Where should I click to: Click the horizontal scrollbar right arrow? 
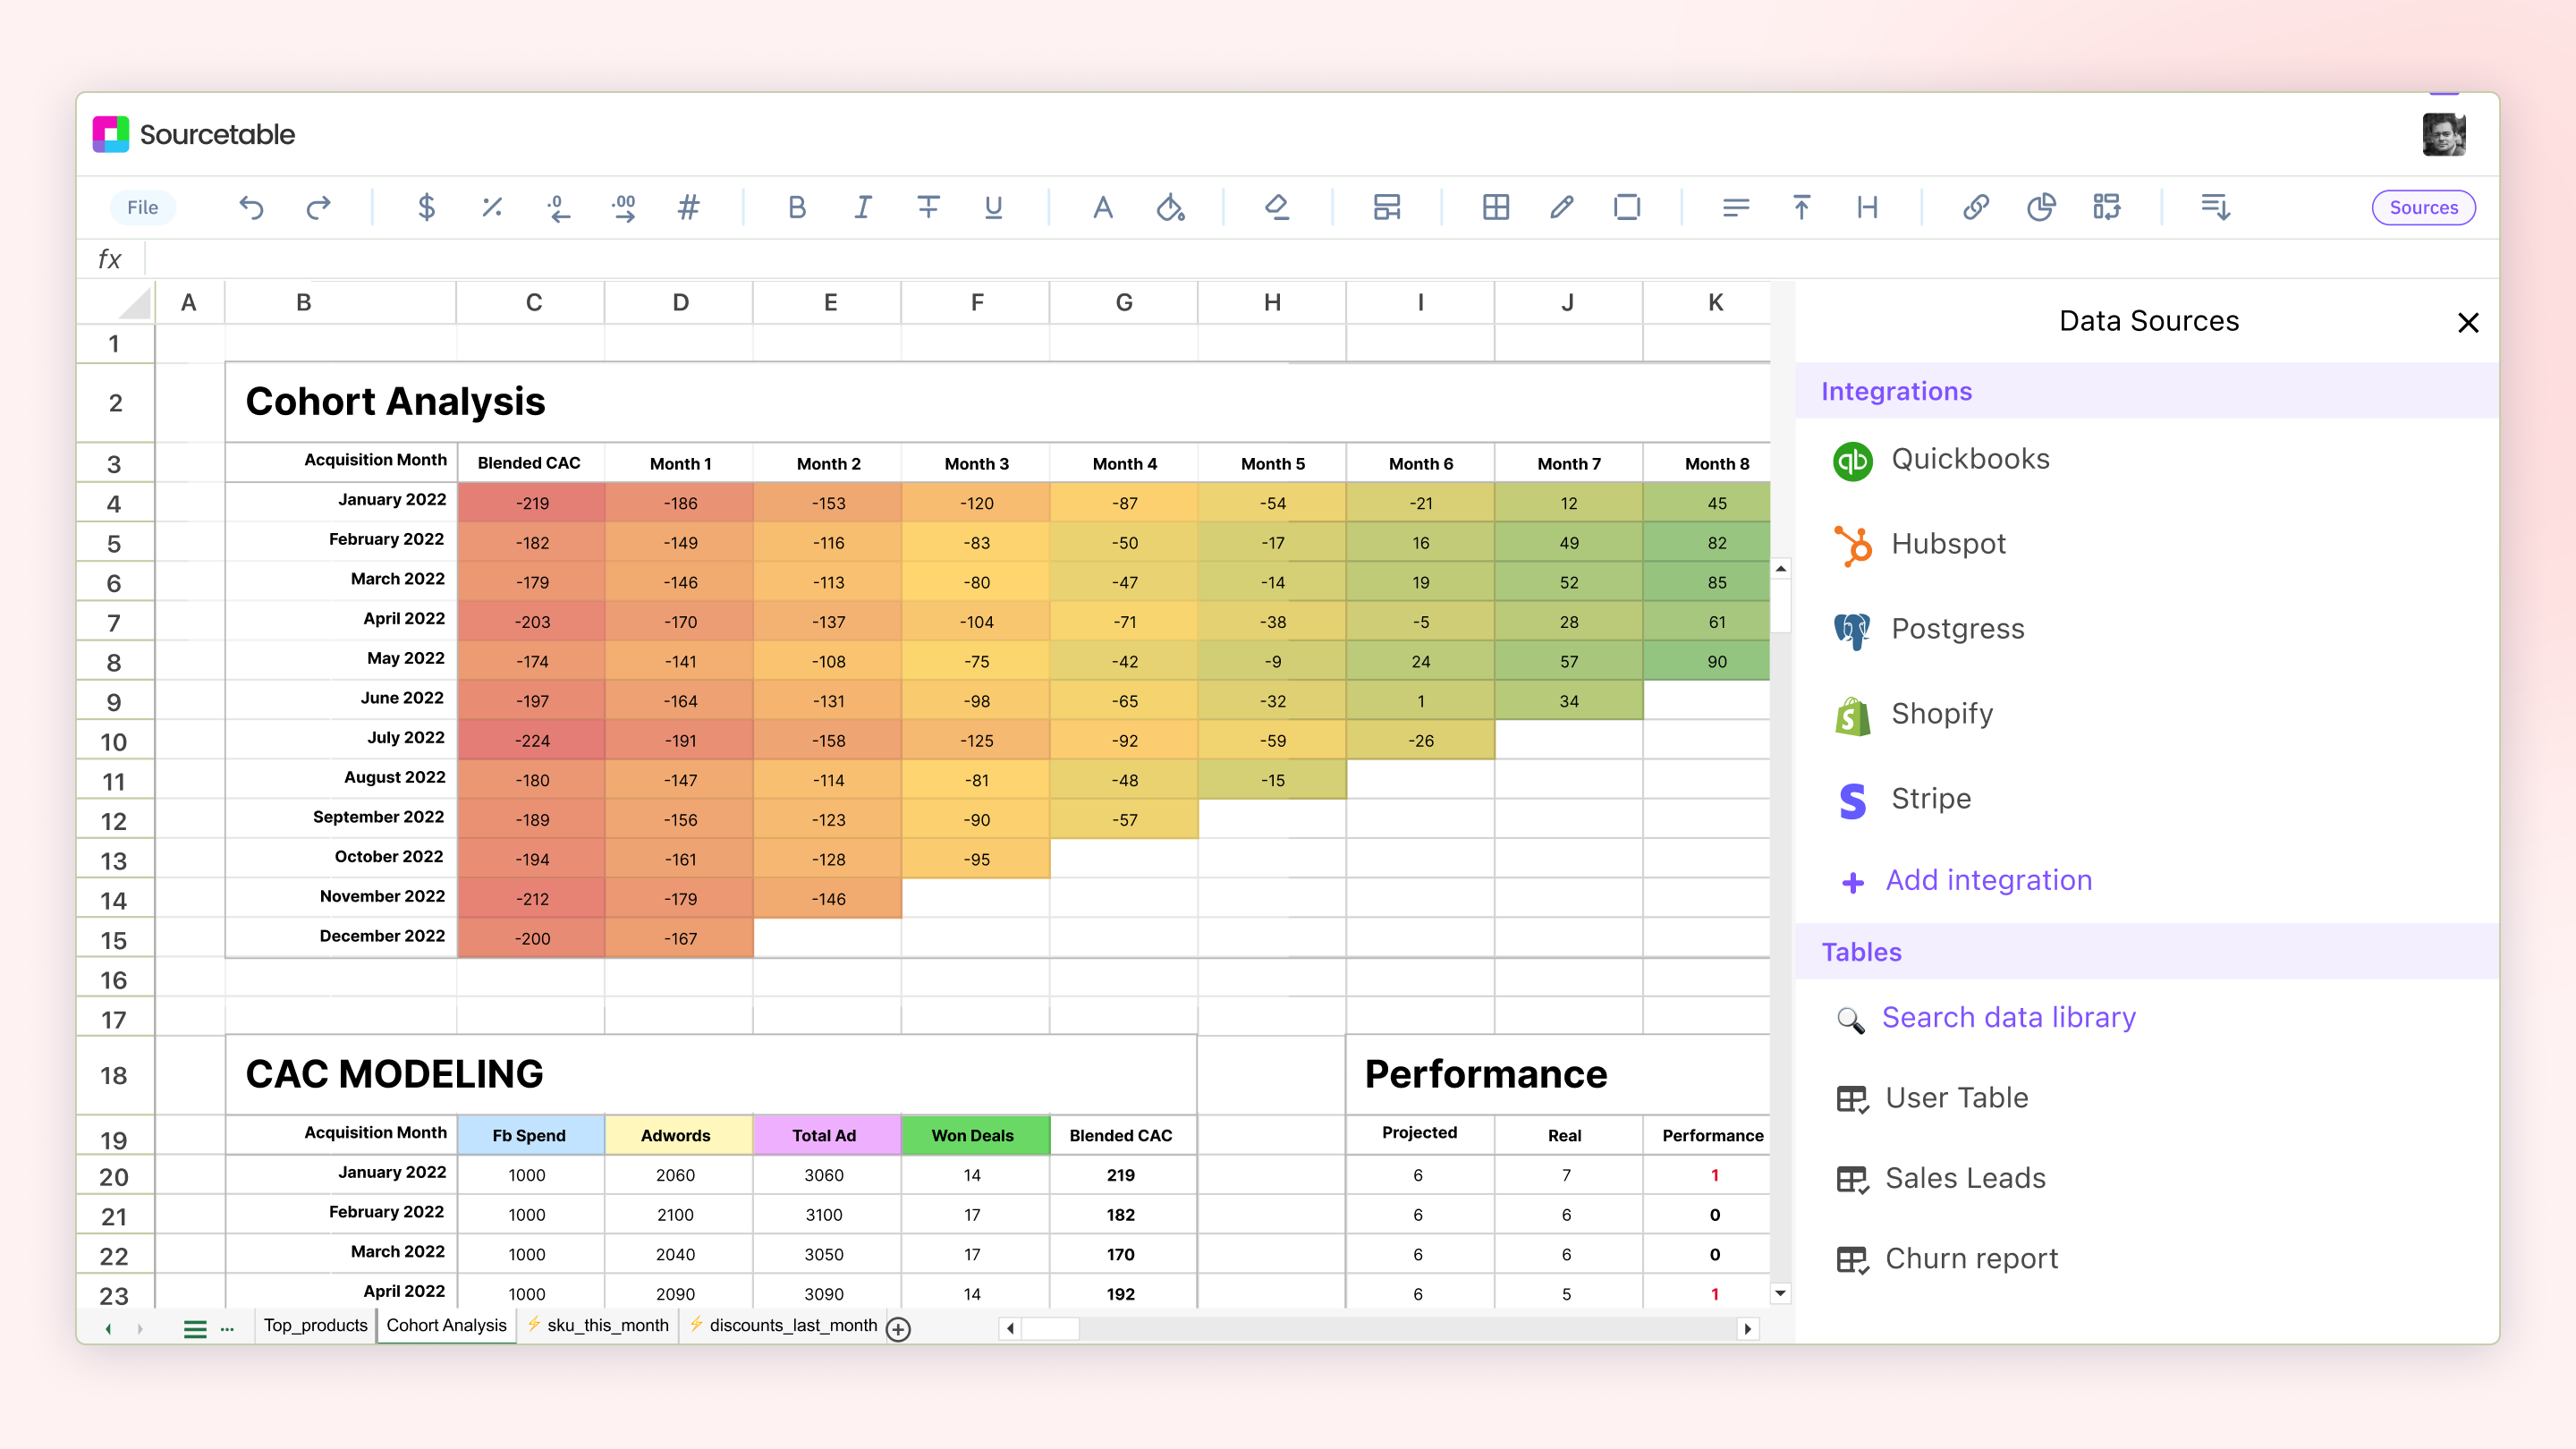pos(1747,1329)
